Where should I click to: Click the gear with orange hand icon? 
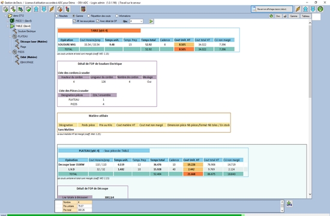(60, 9)
